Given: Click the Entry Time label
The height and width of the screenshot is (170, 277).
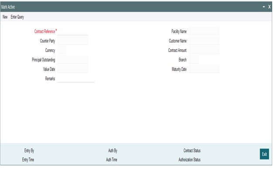Looking at the screenshot, I should (28, 160).
